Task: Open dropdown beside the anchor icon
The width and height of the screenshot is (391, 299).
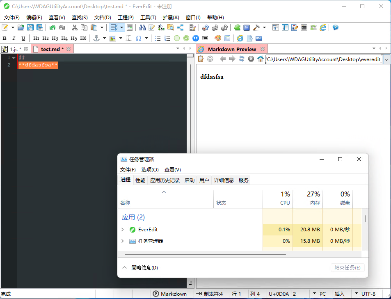Action: 105,38
